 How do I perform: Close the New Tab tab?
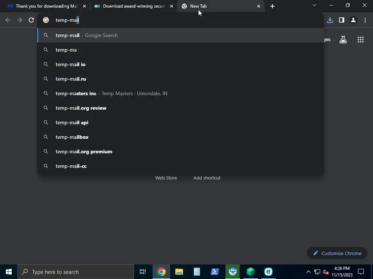tap(259, 6)
